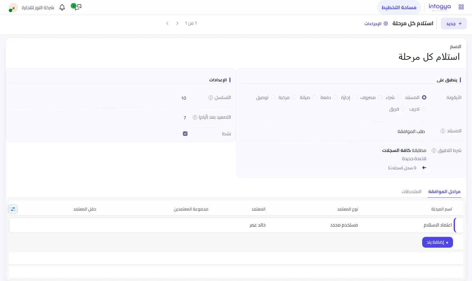
Task: Select the مصروف radio option
Action: [380, 97]
